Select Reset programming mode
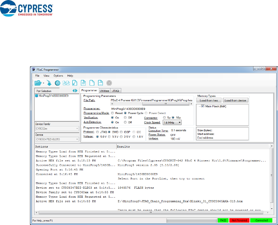The image size is (278, 225). tap(112, 113)
